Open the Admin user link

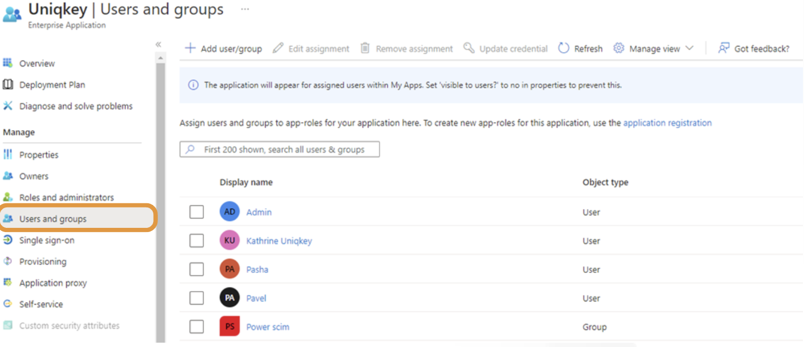pyautogui.click(x=259, y=212)
